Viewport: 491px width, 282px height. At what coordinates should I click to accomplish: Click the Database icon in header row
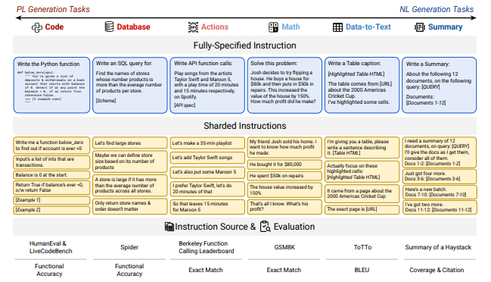pyautogui.click(x=109, y=27)
